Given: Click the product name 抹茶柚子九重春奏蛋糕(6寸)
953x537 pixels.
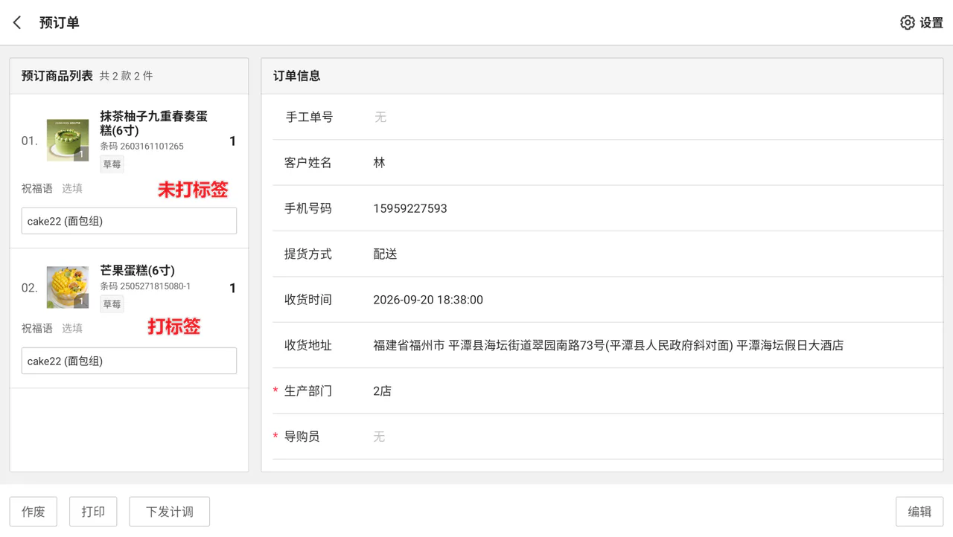Looking at the screenshot, I should (154, 123).
